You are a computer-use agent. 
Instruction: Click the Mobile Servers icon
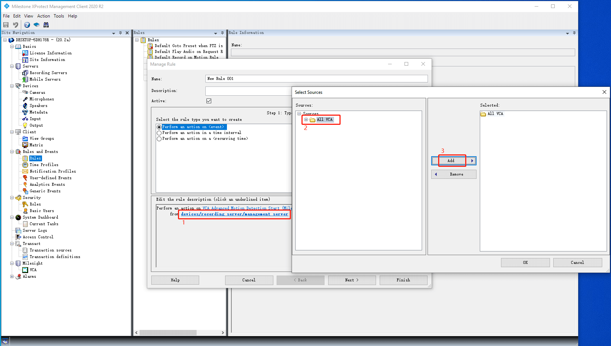(x=25, y=79)
